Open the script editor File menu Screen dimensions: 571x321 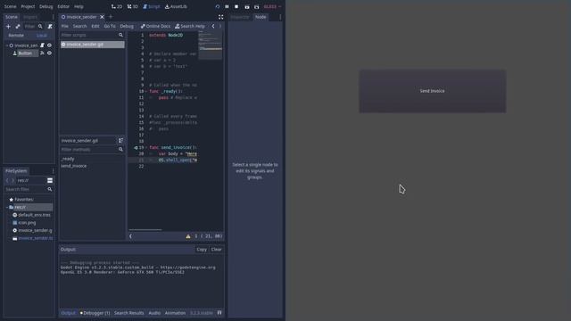click(x=65, y=26)
